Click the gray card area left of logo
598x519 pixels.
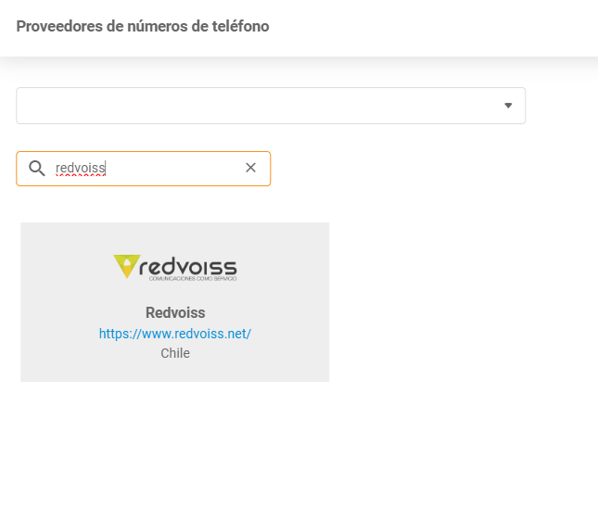click(65, 269)
